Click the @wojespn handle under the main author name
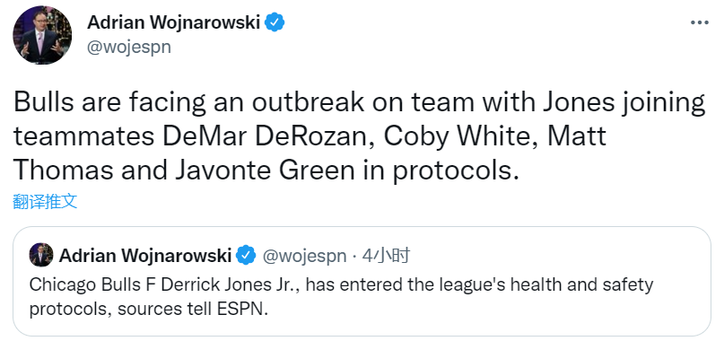The width and height of the screenshot is (724, 341). pyautogui.click(x=129, y=47)
